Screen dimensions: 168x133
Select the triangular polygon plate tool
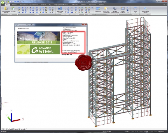(x=40, y=10)
